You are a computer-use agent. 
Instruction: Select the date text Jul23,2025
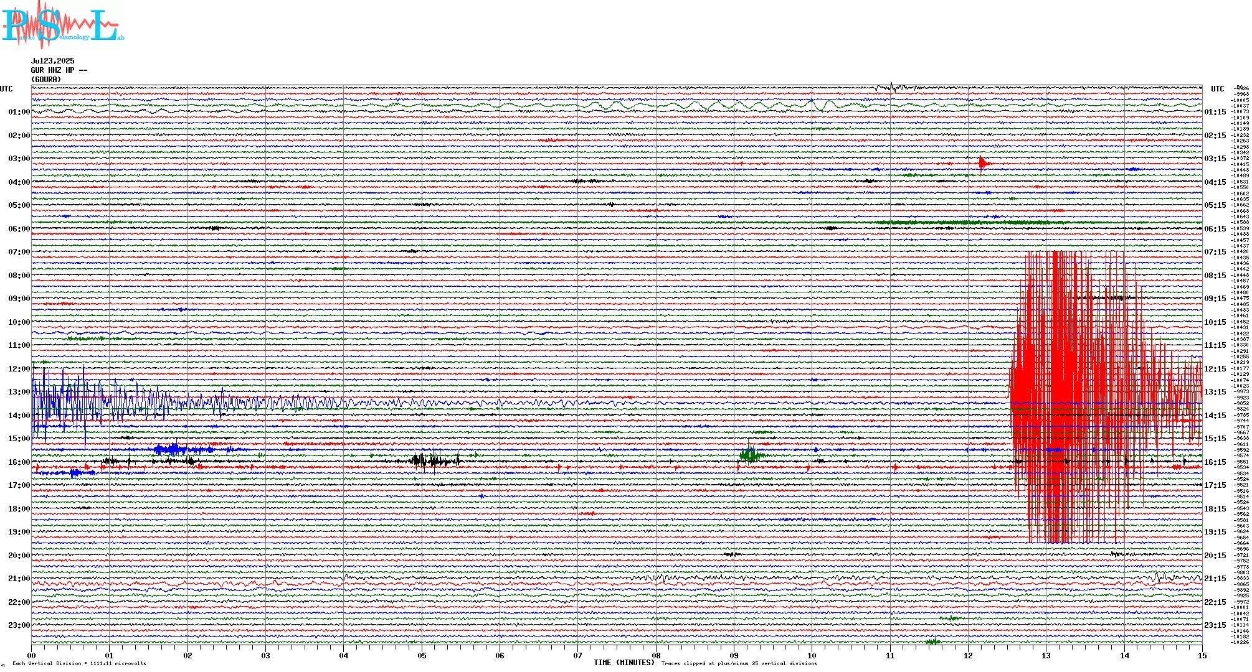tap(52, 61)
